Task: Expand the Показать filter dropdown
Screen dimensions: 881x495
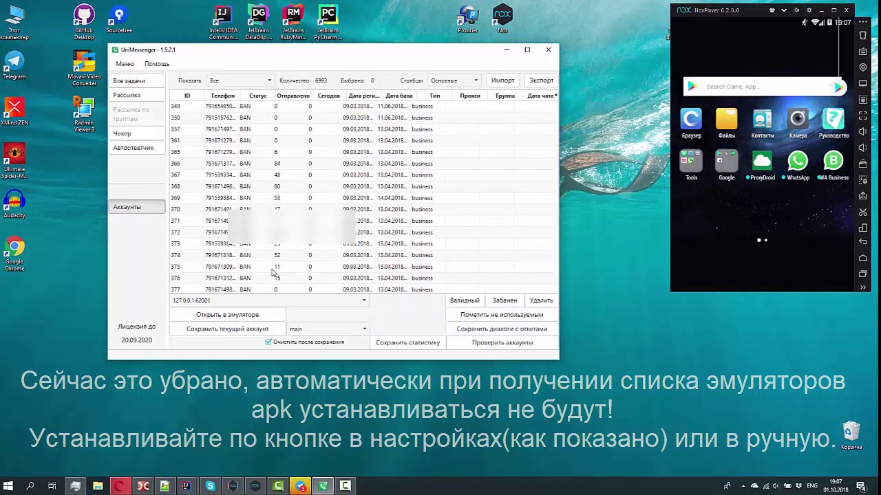Action: tap(240, 80)
